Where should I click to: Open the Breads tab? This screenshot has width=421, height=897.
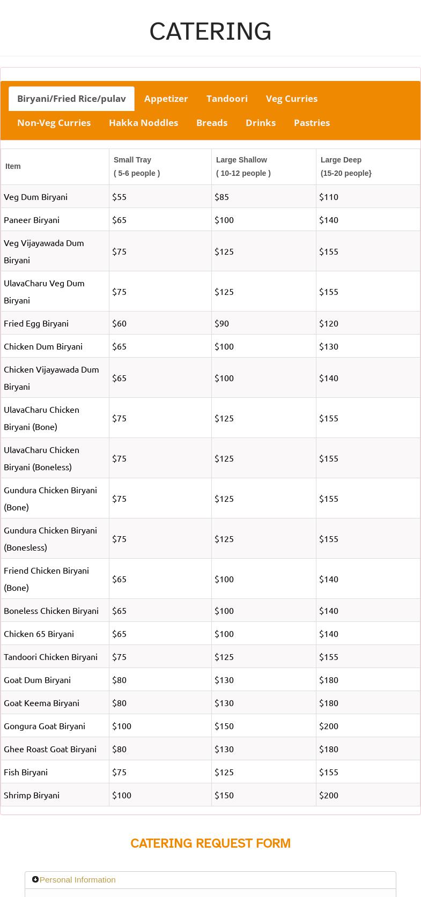212,123
